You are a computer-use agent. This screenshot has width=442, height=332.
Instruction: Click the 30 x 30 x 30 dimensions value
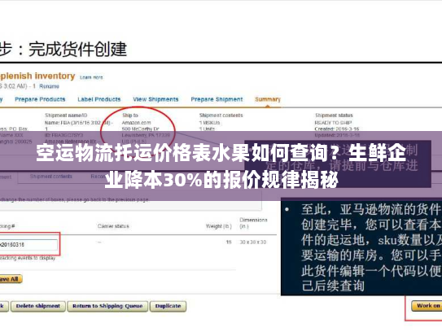click(253, 242)
